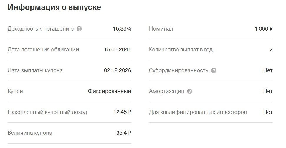The height and width of the screenshot is (148, 286).
Task: Select the Нет value for Субординированность
Action: pyautogui.click(x=268, y=70)
